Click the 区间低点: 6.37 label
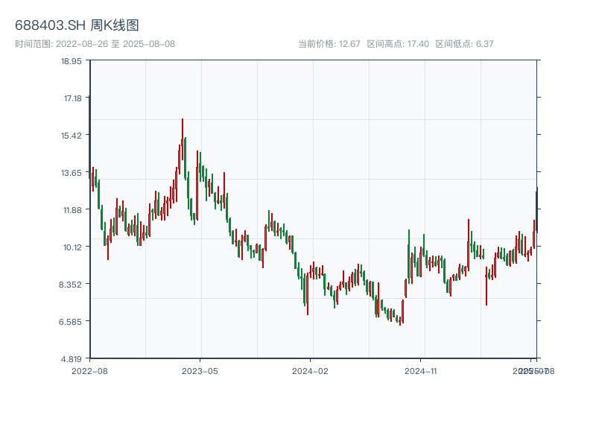Viewport: 596px width, 447px height. (x=464, y=44)
